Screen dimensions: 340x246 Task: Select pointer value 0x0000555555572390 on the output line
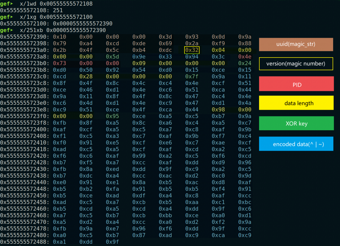point(82,23)
